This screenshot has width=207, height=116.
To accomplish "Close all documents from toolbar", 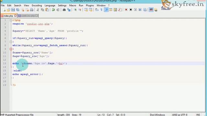I will (27, 10).
